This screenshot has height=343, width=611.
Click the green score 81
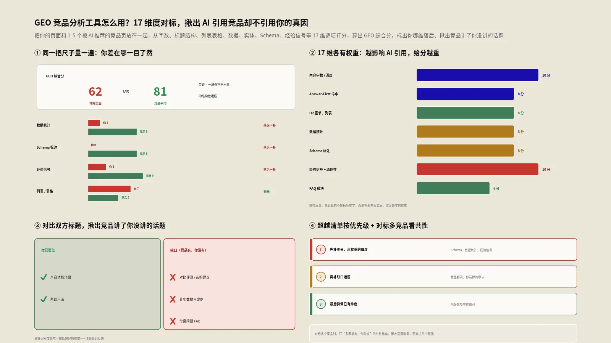(x=160, y=91)
